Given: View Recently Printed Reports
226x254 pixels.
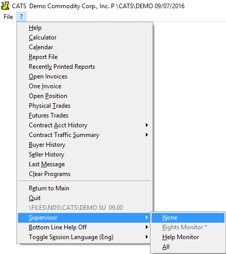Looking at the screenshot, I should [x=85, y=67].
